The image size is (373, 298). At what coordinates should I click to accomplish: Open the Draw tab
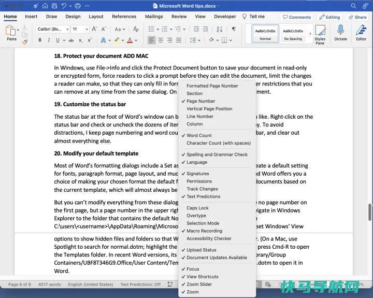[52, 17]
